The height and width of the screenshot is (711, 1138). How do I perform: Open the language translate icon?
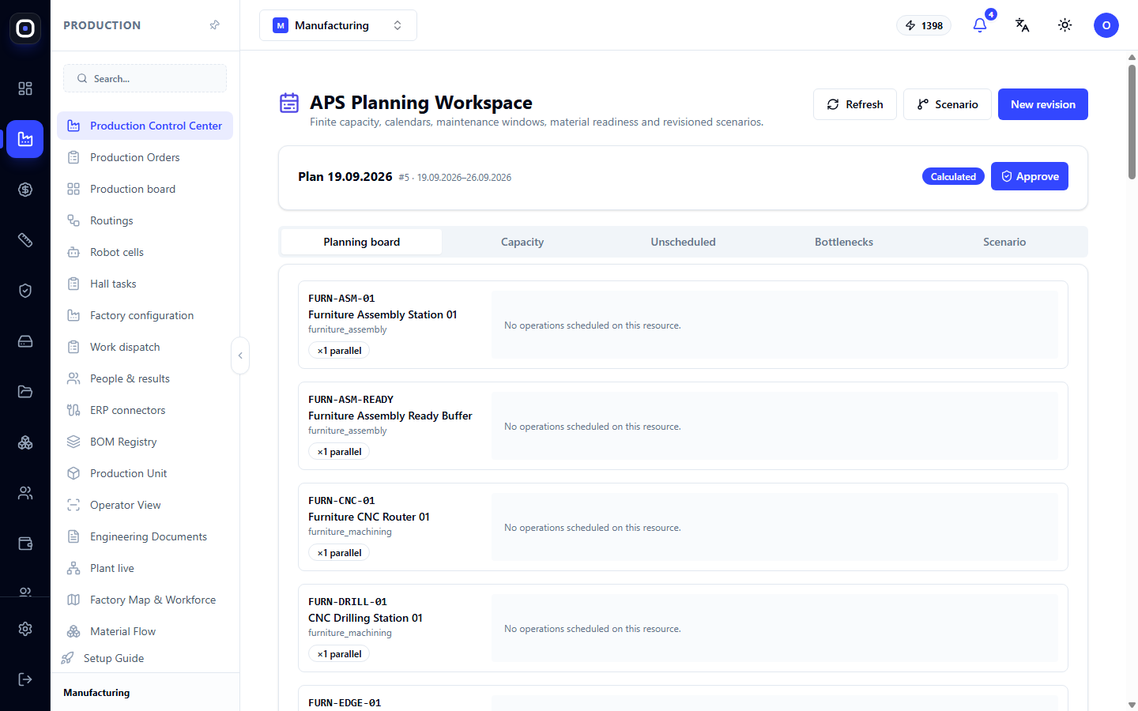(x=1023, y=25)
